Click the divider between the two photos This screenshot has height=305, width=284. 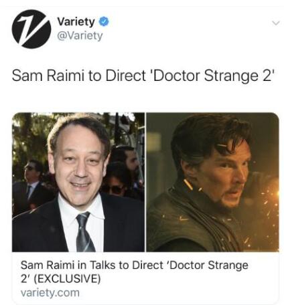pyautogui.click(x=145, y=182)
